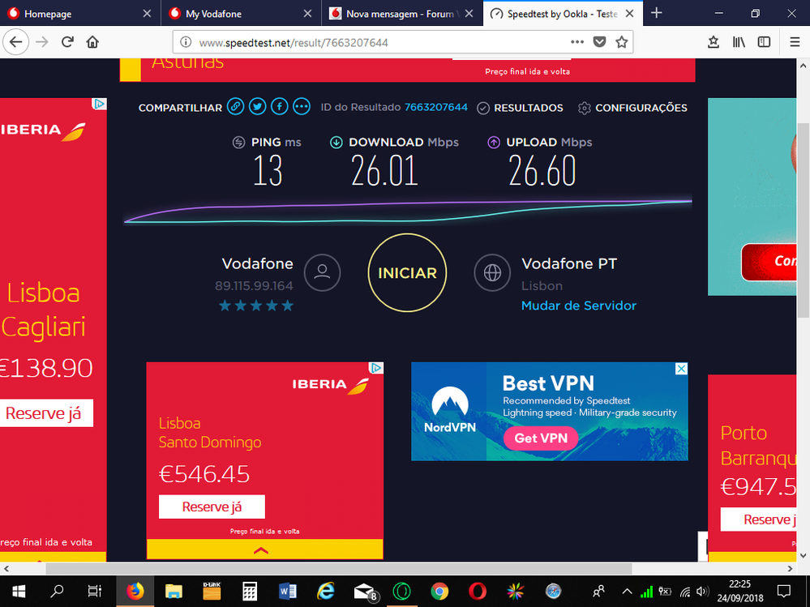Viewport: 810px width, 607px height.
Task: Click AdChoices icon on Santo Domingo ad
Action: pyautogui.click(x=376, y=367)
